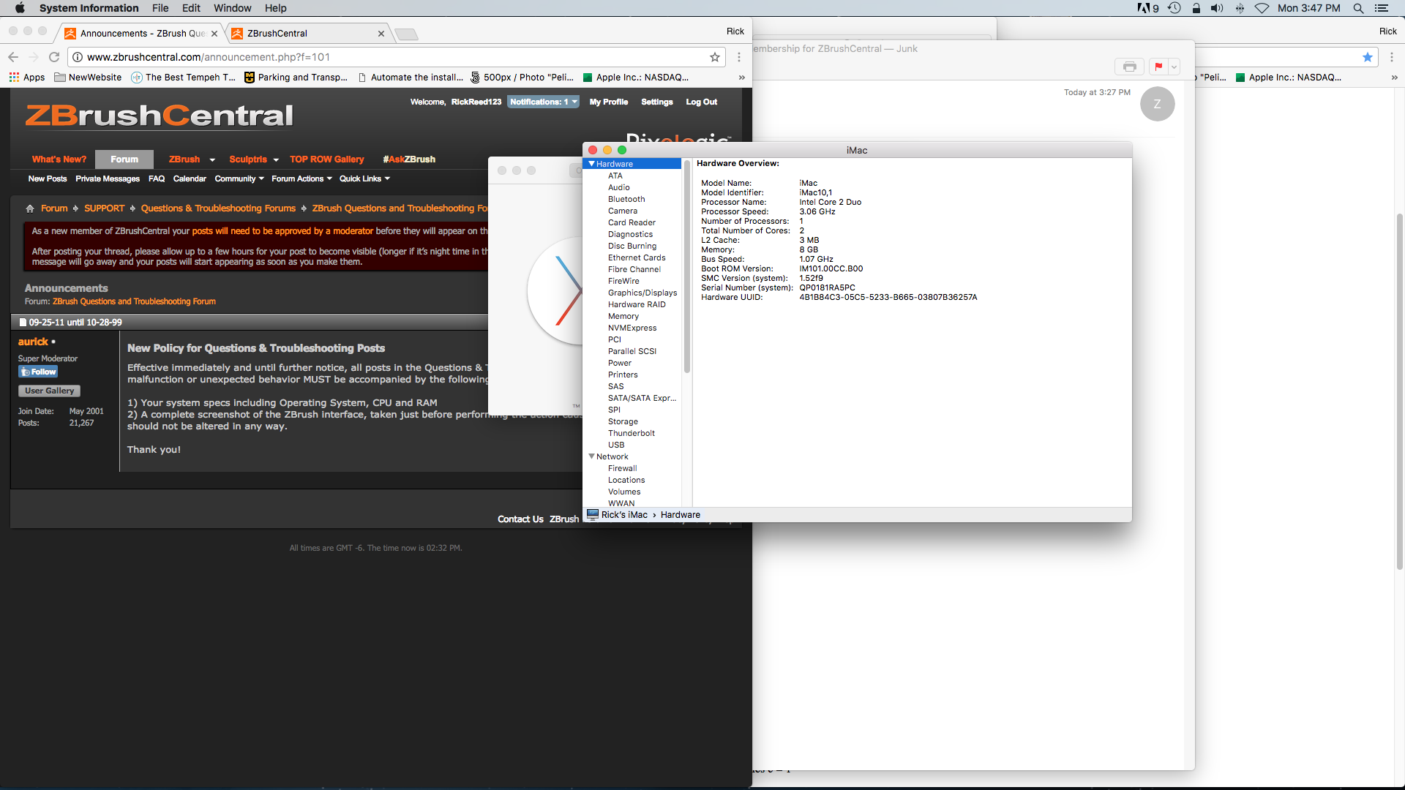Click the sender avatar in the Mail window

pyautogui.click(x=1157, y=104)
